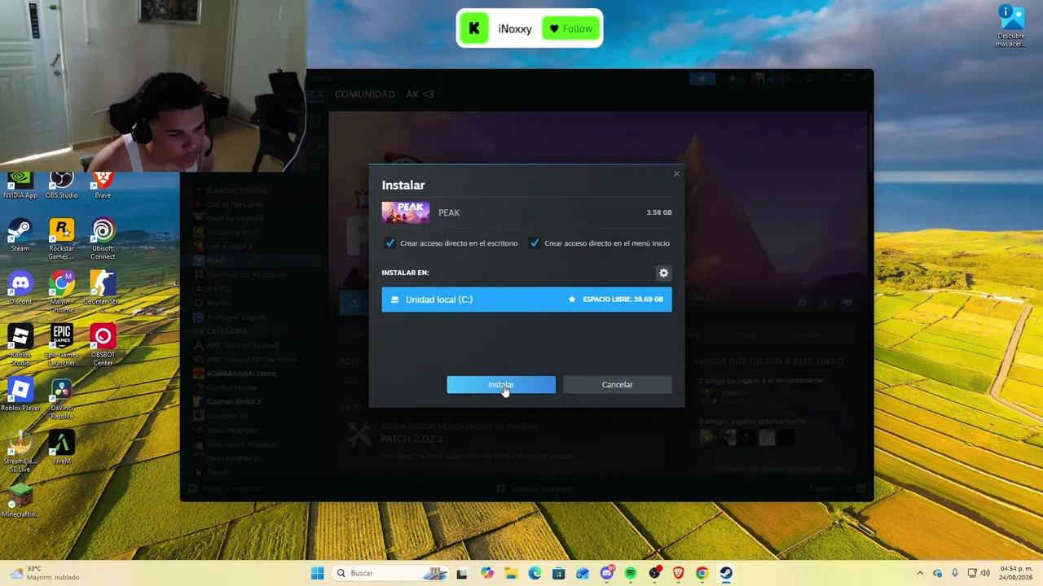Open the OBS Studio desktop icon
This screenshot has height=586, width=1043.
(62, 185)
